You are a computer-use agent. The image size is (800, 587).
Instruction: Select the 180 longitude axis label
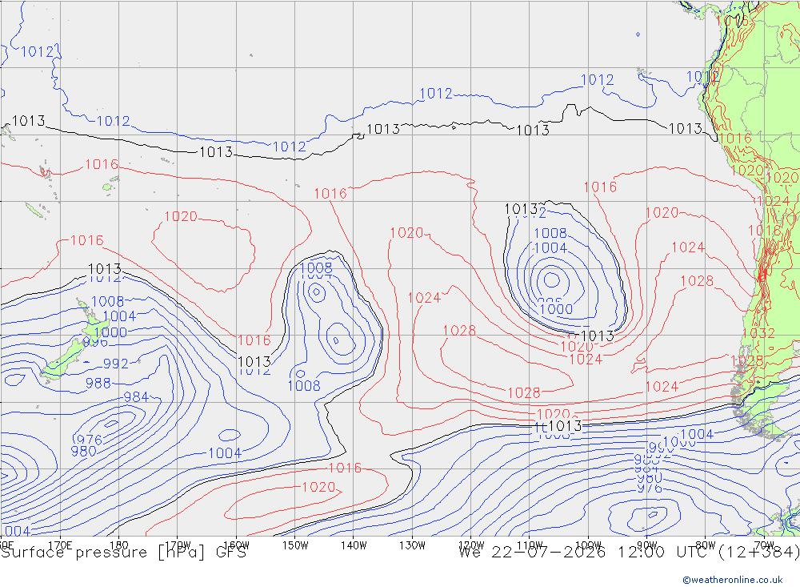click(x=119, y=545)
